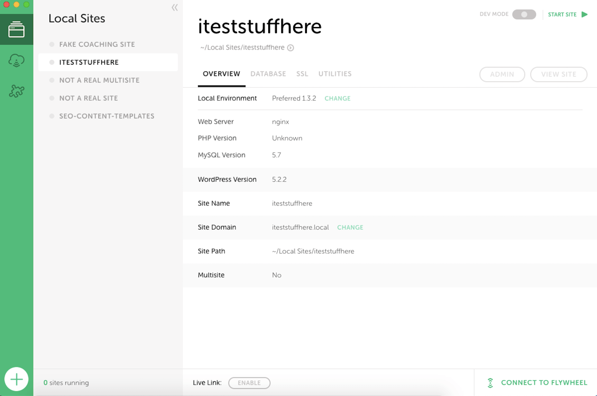Image resolution: width=597 pixels, height=396 pixels.
Task: Switch to the Overview tab
Action: [221, 74]
